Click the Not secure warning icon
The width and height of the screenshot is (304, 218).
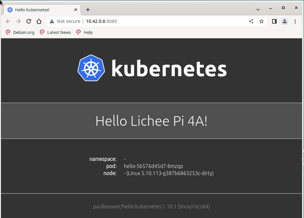click(x=52, y=21)
